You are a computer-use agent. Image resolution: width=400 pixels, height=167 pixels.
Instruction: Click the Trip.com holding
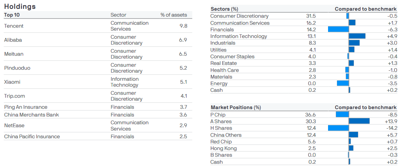click(14, 96)
